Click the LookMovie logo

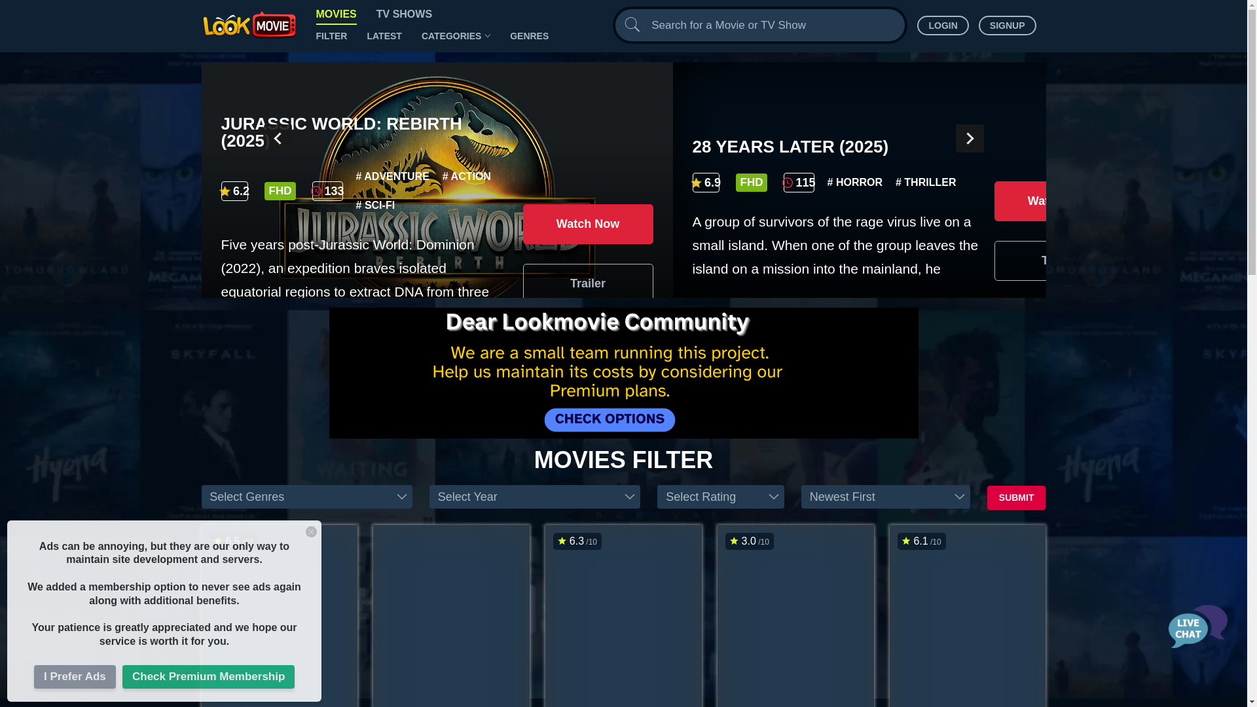249,25
